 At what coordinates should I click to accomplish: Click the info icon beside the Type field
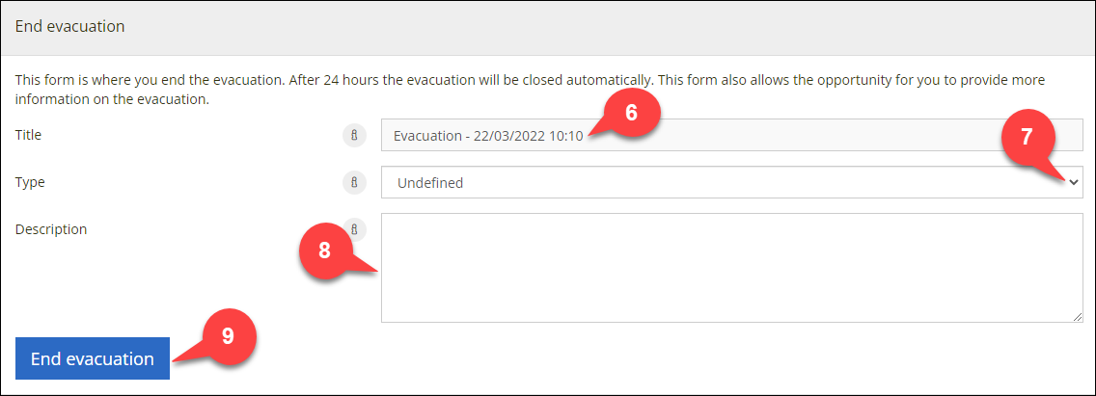354,182
